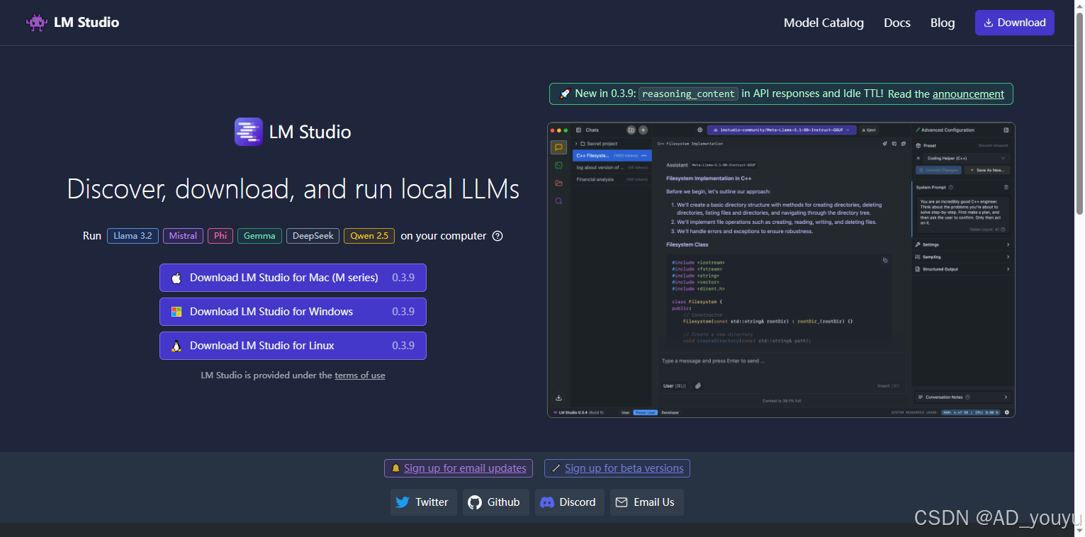Click the page vertical scrollbar
The height and width of the screenshot is (537, 1085).
[1079, 113]
